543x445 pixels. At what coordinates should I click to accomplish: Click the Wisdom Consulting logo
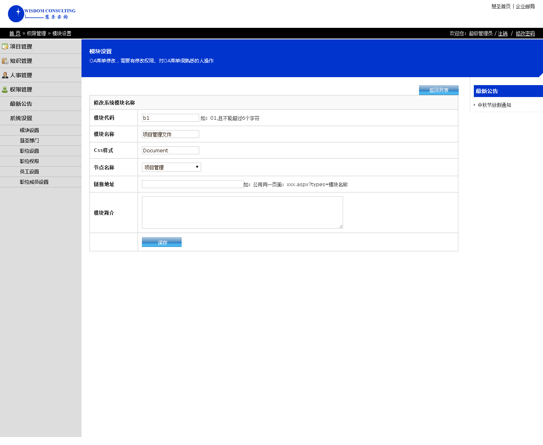pos(42,14)
